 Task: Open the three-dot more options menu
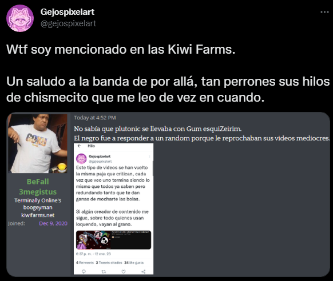pyautogui.click(x=324, y=12)
